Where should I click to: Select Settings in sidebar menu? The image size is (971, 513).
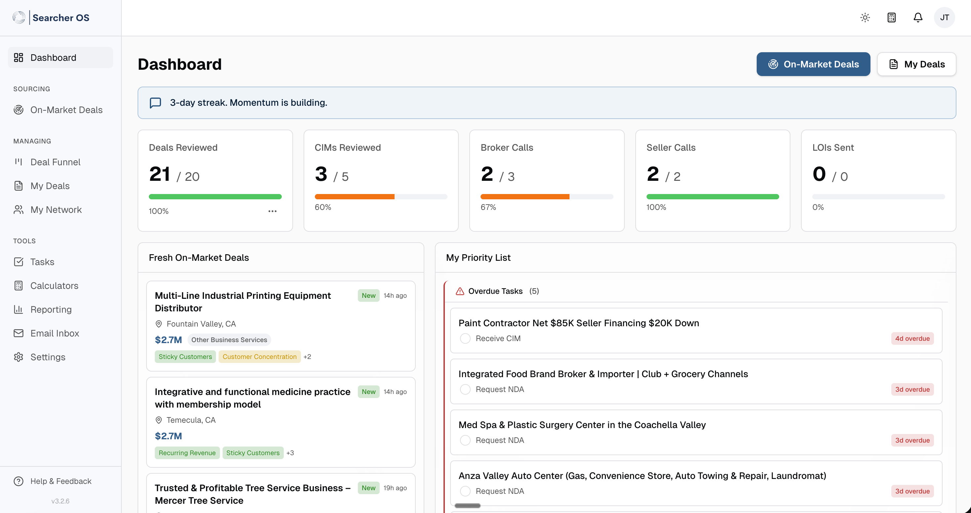coord(48,357)
